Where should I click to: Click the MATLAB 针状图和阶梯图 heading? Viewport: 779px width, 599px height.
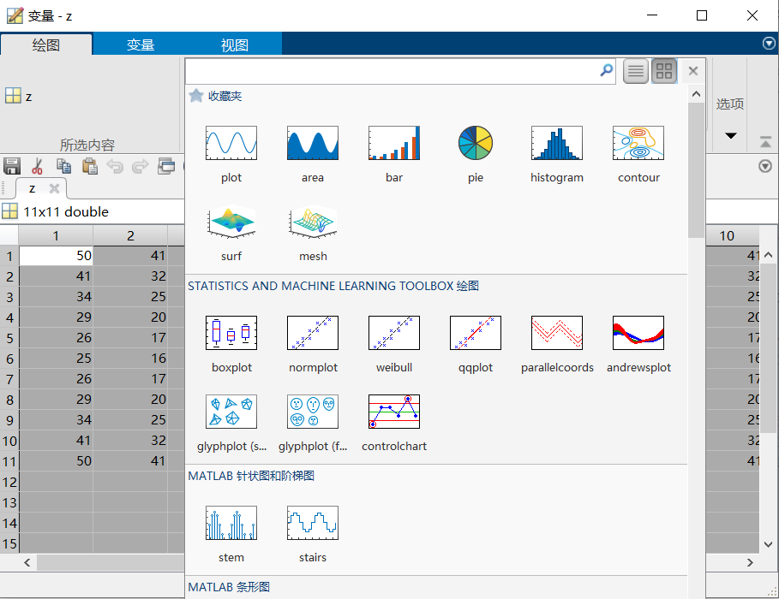251,476
